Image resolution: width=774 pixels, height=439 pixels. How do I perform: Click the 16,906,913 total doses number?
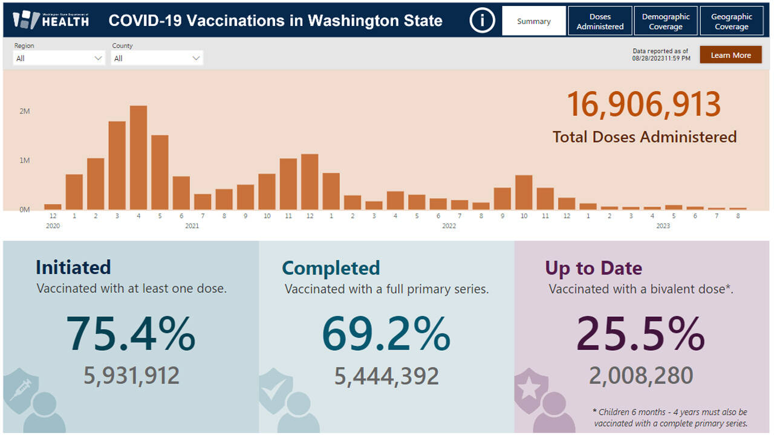(x=643, y=104)
